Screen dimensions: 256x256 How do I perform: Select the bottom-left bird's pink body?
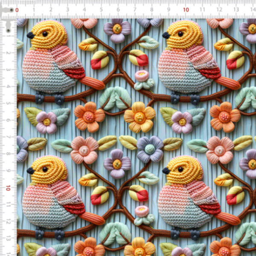tap(36, 201)
